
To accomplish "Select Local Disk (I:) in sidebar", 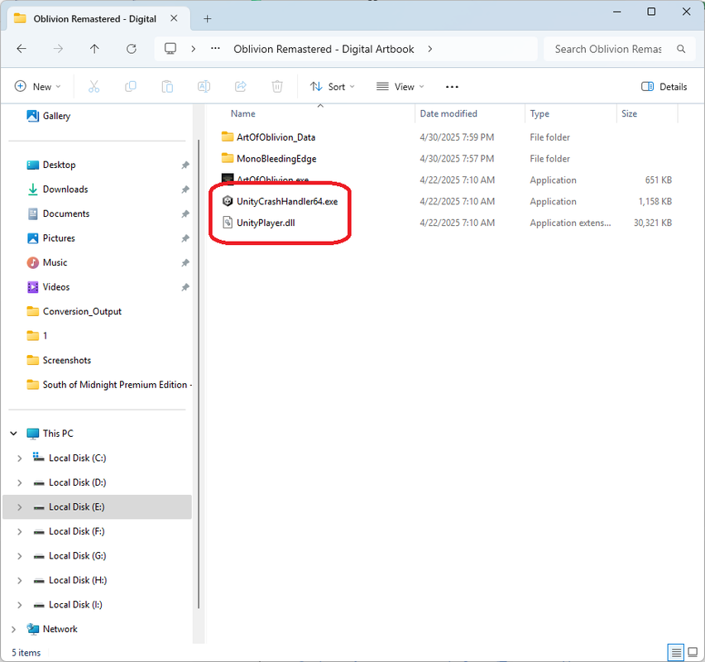I will click(75, 605).
